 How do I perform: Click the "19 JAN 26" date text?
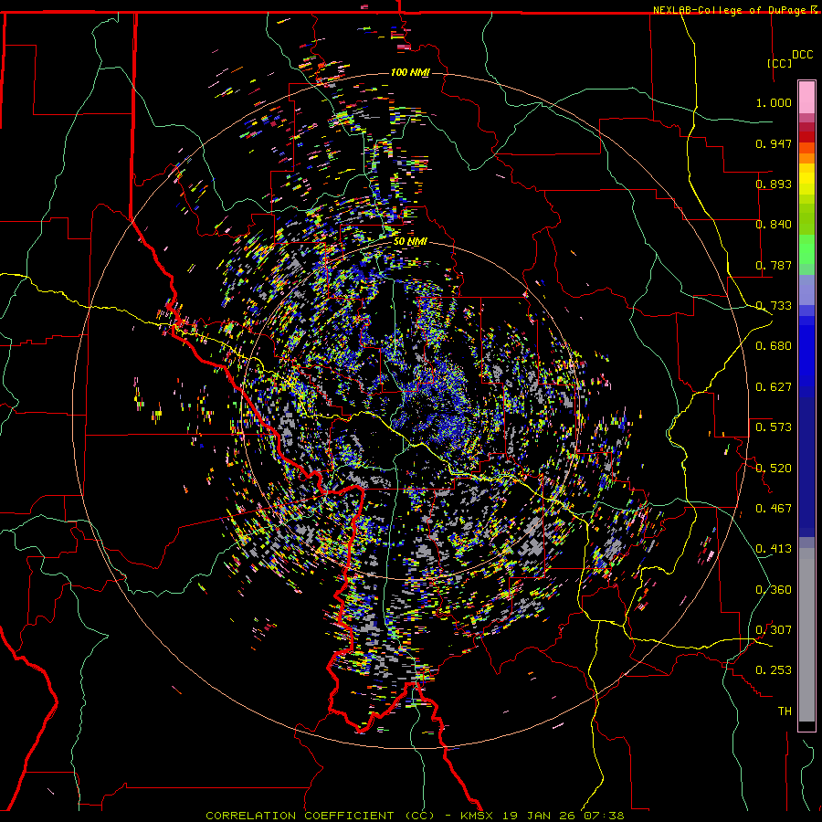[x=541, y=816]
